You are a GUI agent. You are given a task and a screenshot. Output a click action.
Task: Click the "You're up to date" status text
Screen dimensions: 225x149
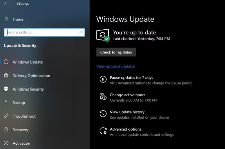click(x=135, y=32)
